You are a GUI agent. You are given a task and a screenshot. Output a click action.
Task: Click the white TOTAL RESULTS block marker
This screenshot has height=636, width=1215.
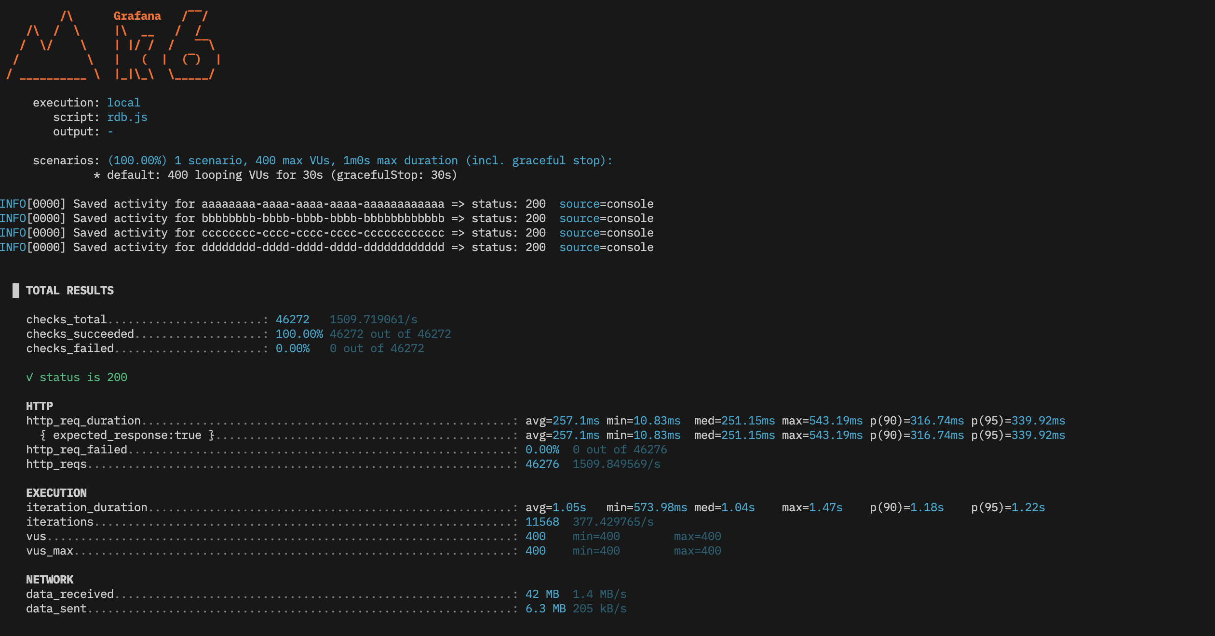tap(16, 291)
